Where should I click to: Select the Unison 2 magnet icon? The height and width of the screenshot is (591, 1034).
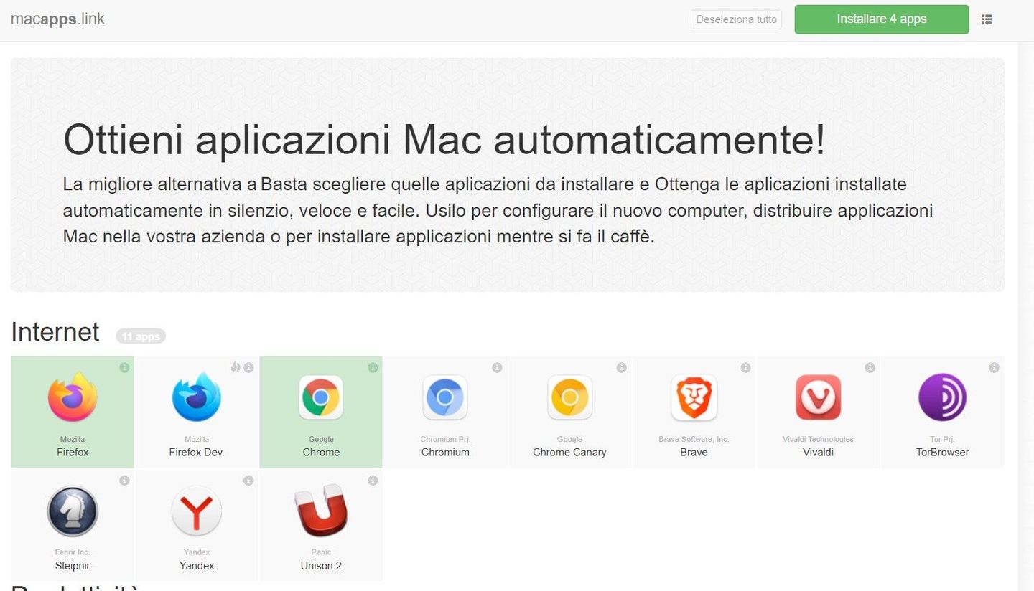point(321,511)
